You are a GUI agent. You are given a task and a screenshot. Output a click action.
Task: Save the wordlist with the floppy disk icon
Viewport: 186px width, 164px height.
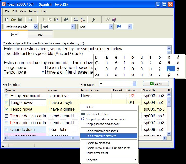pos(20,19)
